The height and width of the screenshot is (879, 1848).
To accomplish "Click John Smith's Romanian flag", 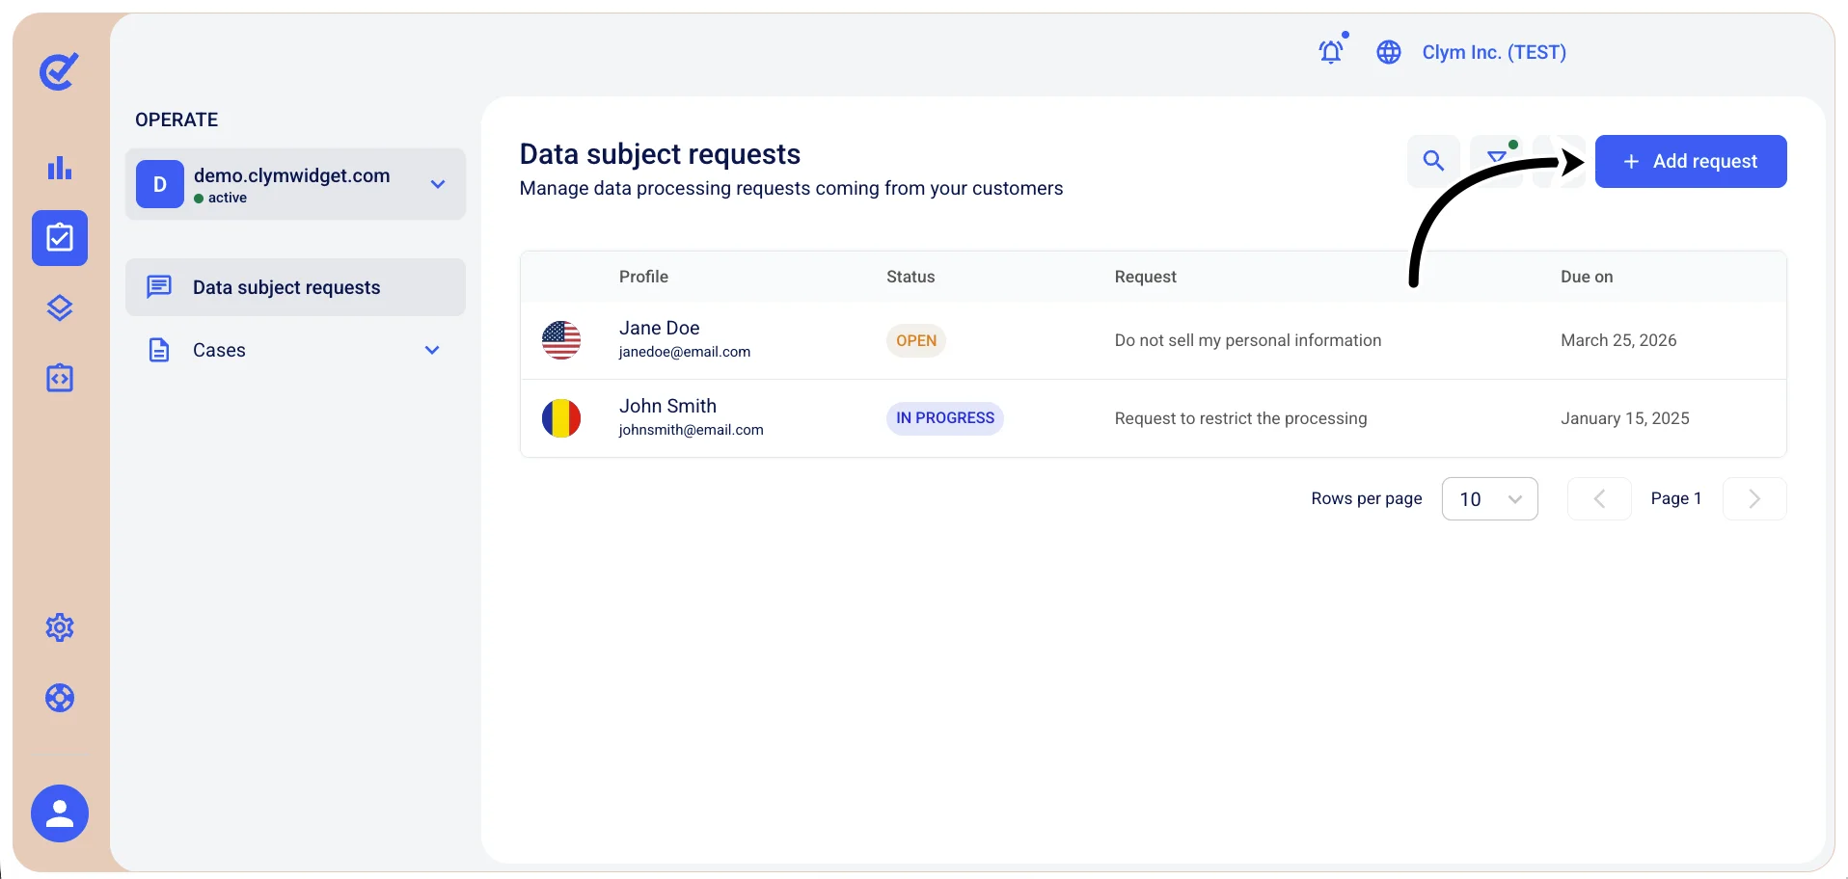I will click(x=561, y=418).
